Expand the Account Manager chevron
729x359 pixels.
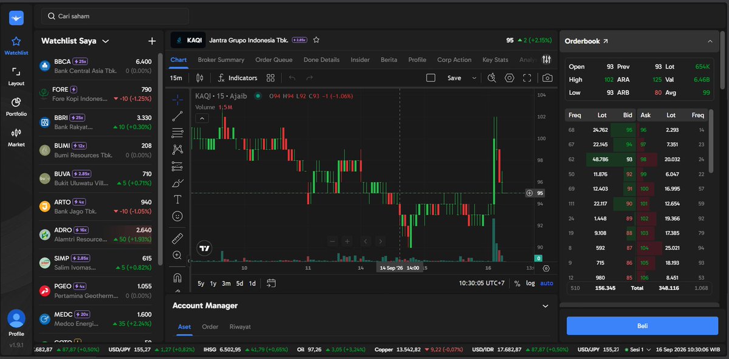coord(545,306)
